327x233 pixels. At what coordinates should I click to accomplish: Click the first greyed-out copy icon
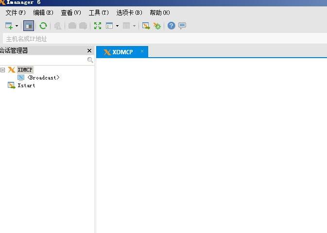(x=72, y=26)
